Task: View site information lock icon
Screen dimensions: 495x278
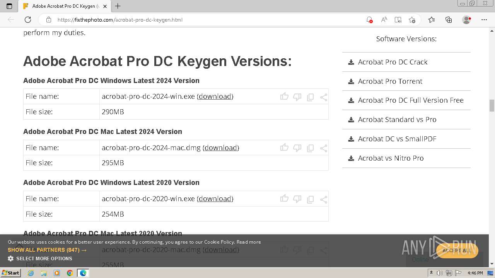Action: coord(48,20)
